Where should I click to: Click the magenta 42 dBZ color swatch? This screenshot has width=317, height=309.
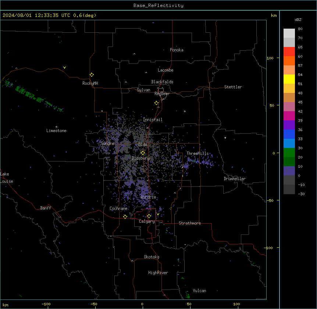pos(289,116)
